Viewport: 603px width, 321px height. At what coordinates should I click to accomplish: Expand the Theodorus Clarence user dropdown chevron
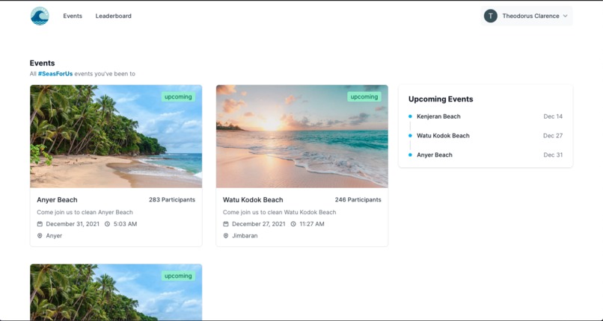point(565,16)
